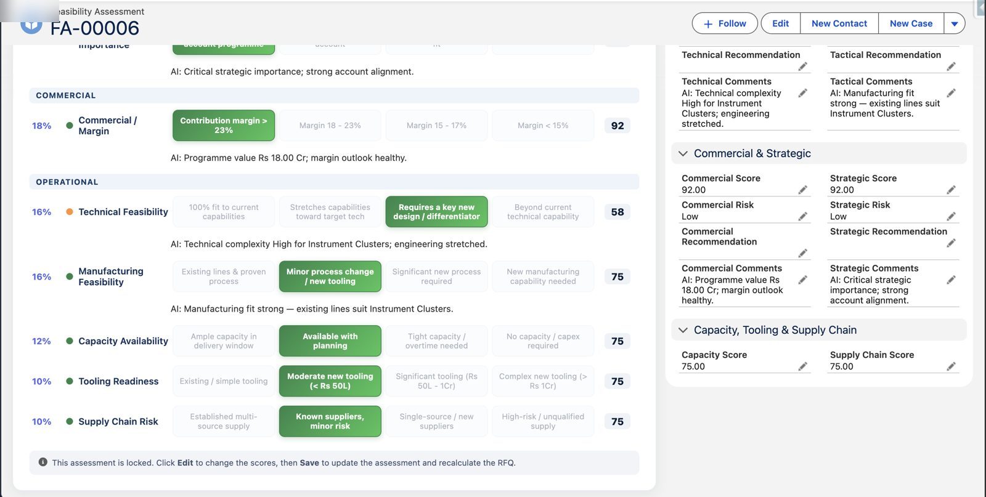
Task: Choose 100% fit to current capabilities
Action: tap(224, 212)
